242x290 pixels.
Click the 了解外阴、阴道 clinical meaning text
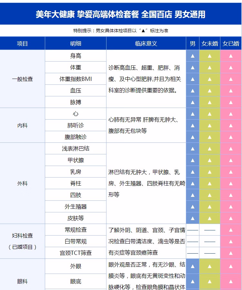[x=146, y=241]
